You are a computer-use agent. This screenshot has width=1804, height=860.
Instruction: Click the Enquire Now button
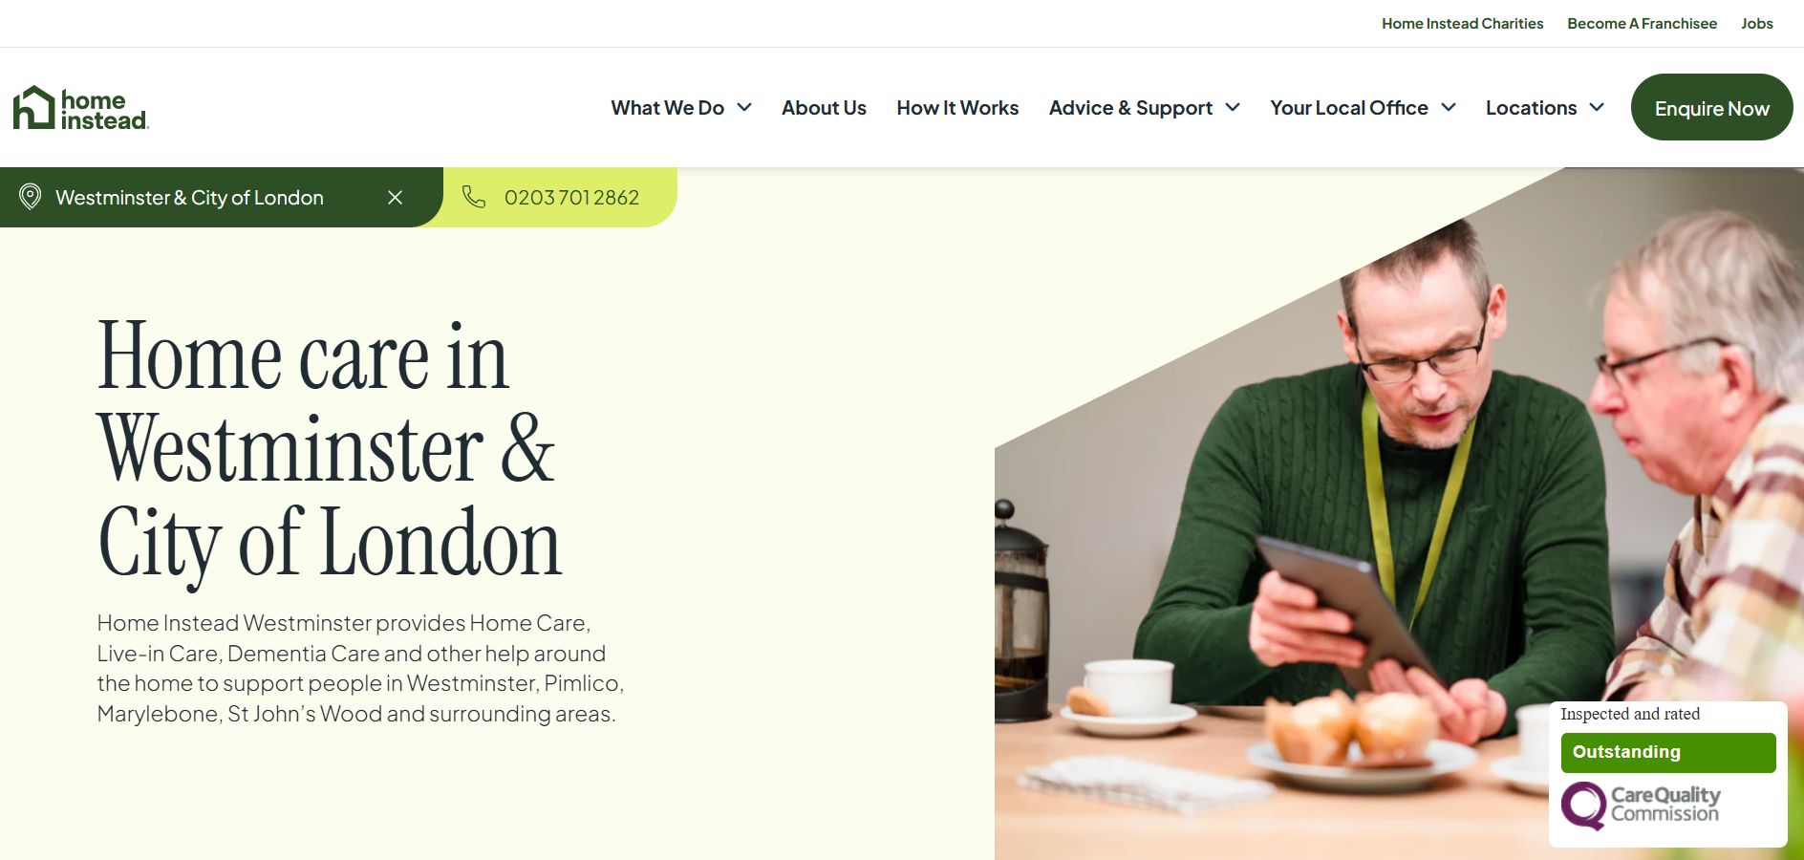click(x=1711, y=108)
